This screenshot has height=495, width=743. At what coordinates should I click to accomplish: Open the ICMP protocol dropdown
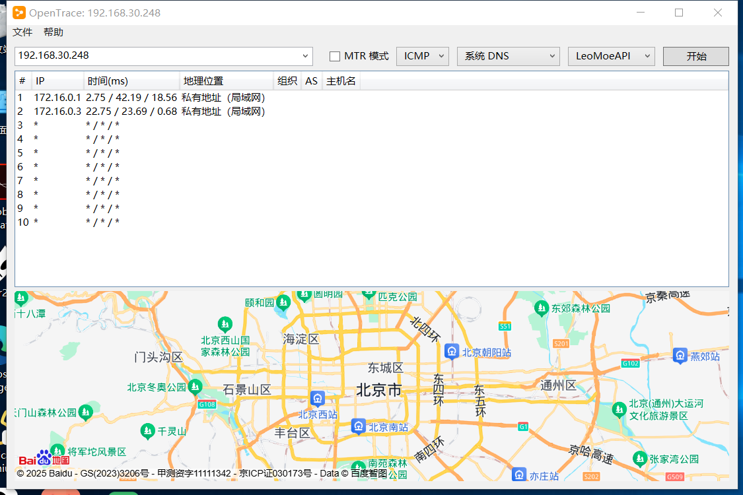[422, 57]
